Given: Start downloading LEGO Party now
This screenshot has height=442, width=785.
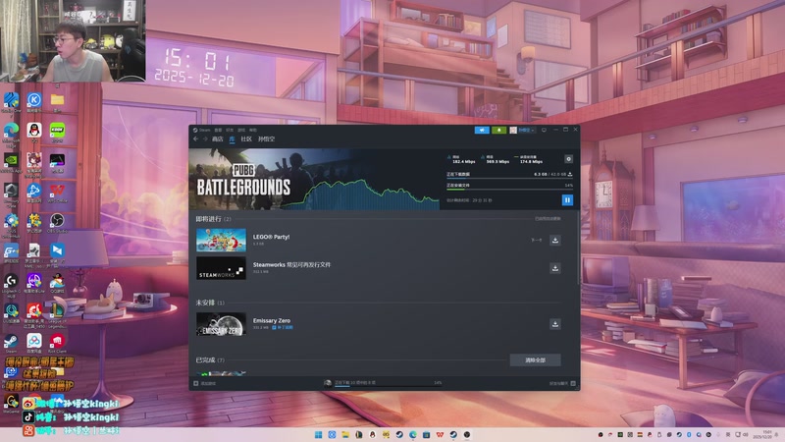Looking at the screenshot, I should 554,240.
